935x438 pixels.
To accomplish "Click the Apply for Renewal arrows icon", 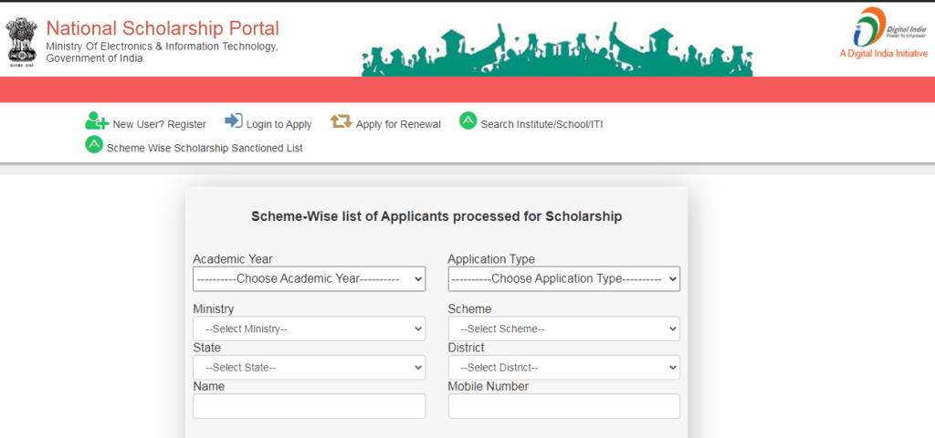I will [341, 121].
